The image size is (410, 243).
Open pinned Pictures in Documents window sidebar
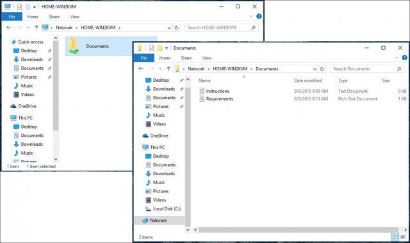[161, 107]
